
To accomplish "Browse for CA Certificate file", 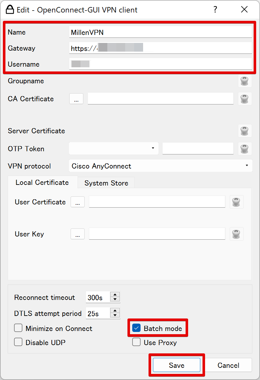I will (x=76, y=99).
